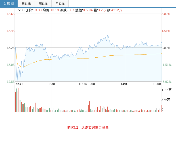Click the 14:00 time axis marker

(125, 84)
